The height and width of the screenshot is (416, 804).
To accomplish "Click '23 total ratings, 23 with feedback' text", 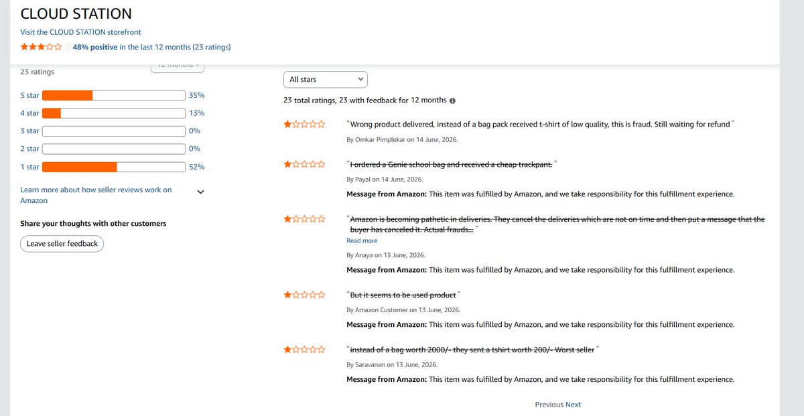I will [364, 100].
